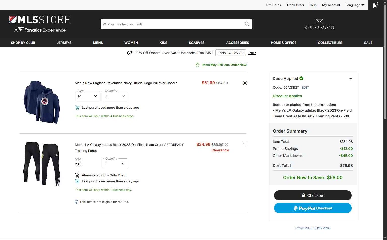The width and height of the screenshot is (387, 240).
Task: Click the envelope sign-up icon
Action: click(x=319, y=22)
